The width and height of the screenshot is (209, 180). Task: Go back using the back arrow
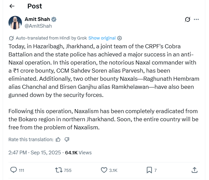pos(12,6)
